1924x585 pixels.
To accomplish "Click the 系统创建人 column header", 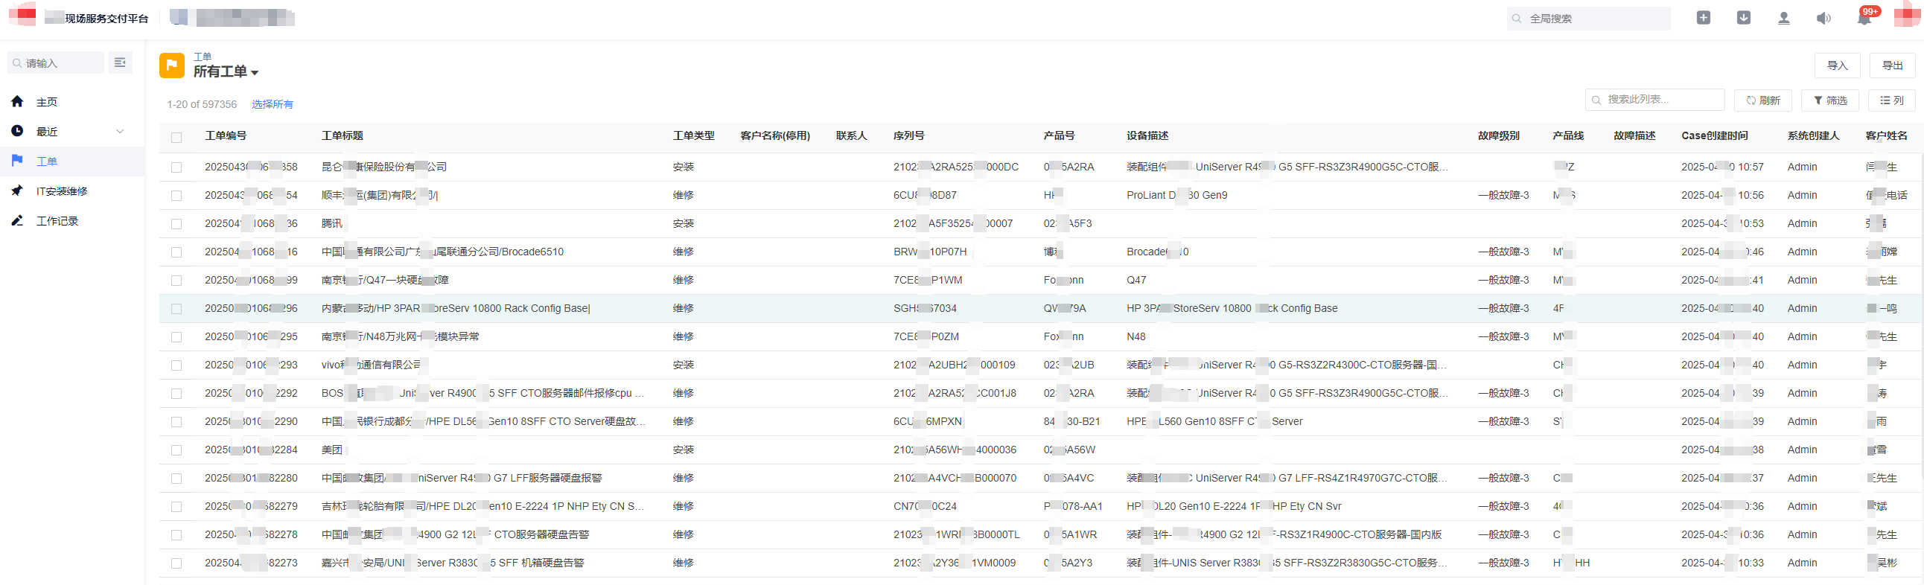I will (1813, 135).
